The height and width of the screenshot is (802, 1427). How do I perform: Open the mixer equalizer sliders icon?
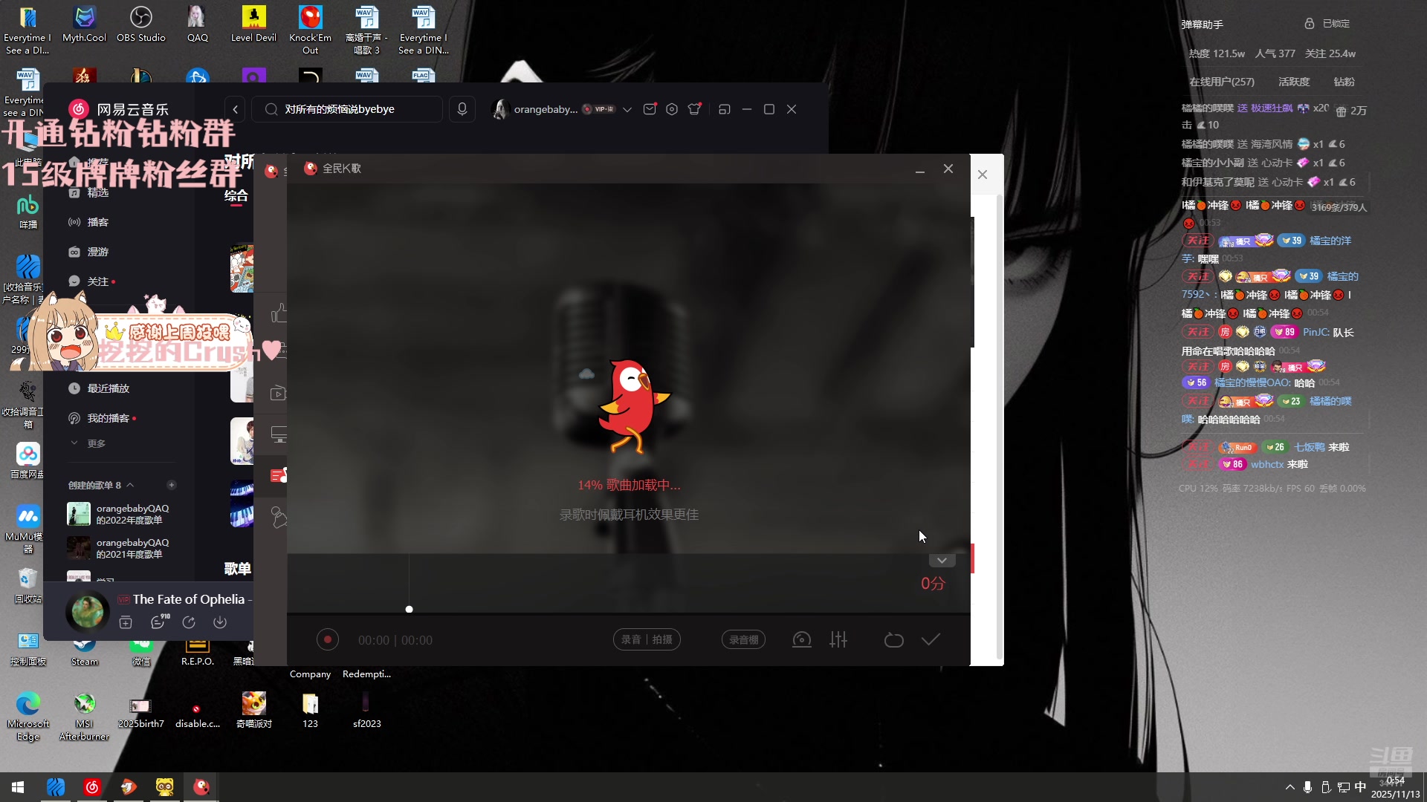pyautogui.click(x=838, y=639)
